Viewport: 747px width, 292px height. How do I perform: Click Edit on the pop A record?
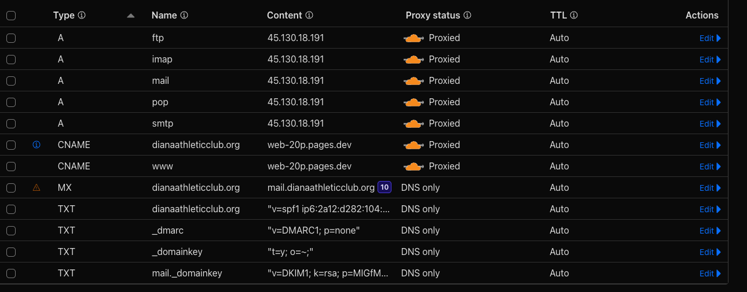pyautogui.click(x=710, y=102)
